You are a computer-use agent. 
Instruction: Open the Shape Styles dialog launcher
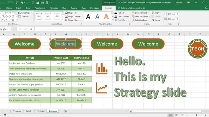coord(81,24)
